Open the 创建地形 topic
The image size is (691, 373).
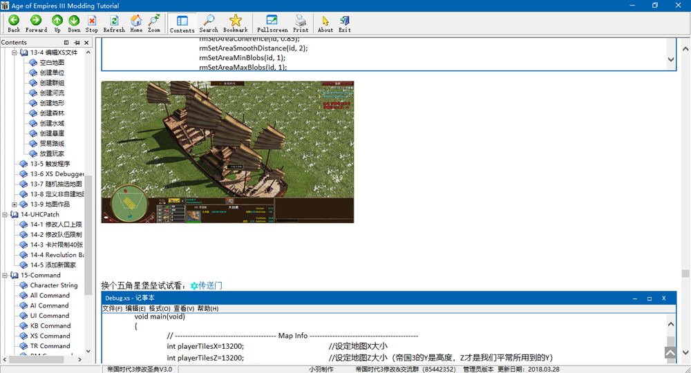point(52,103)
